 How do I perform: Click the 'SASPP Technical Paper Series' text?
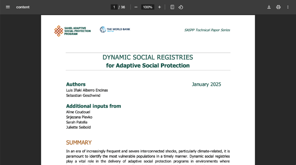coord(207,30)
